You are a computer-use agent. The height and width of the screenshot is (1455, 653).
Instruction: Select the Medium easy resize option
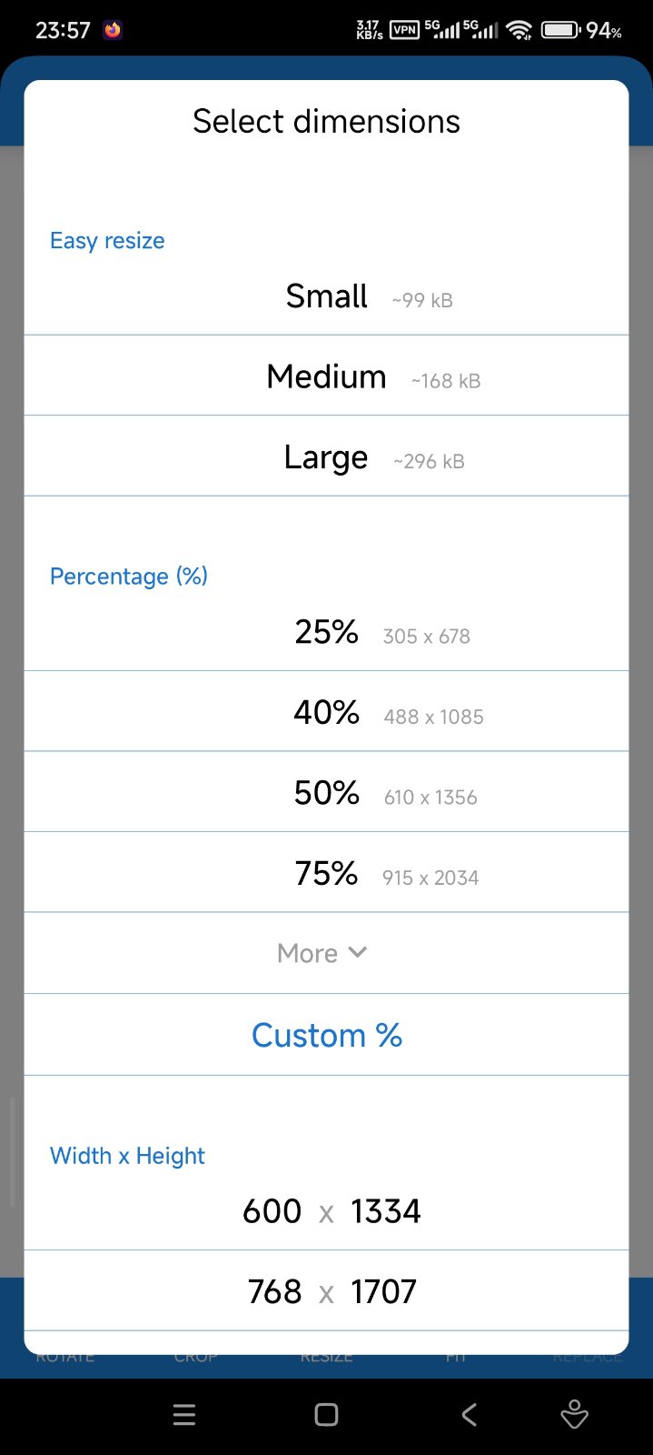(x=327, y=376)
